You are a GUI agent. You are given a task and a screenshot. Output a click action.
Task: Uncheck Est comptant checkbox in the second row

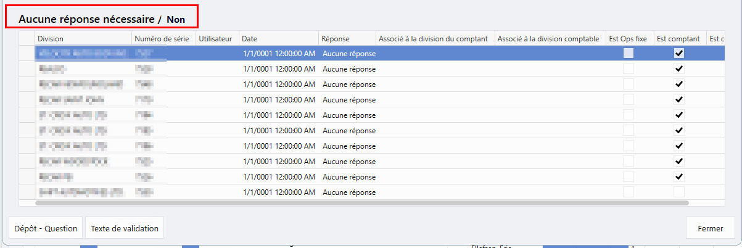coord(679,69)
